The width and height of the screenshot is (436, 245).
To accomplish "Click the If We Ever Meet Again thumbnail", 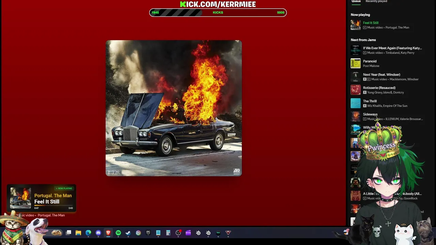I will [356, 50].
